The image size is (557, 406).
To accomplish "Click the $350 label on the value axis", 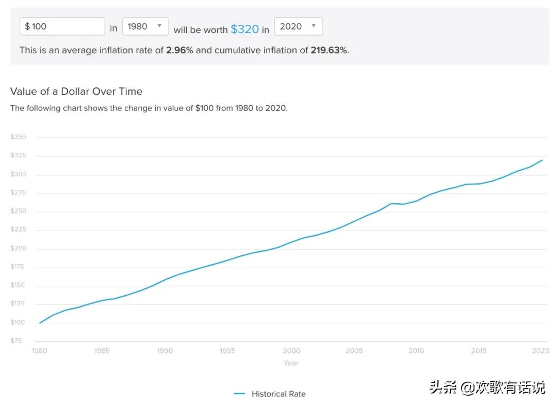I will [18, 137].
